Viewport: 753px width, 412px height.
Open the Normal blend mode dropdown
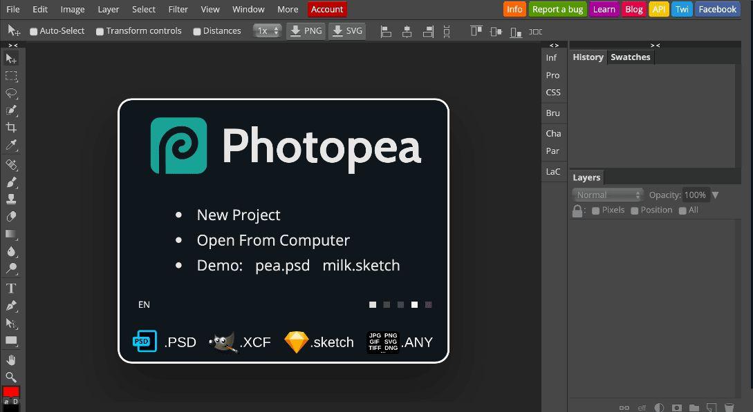coord(608,195)
